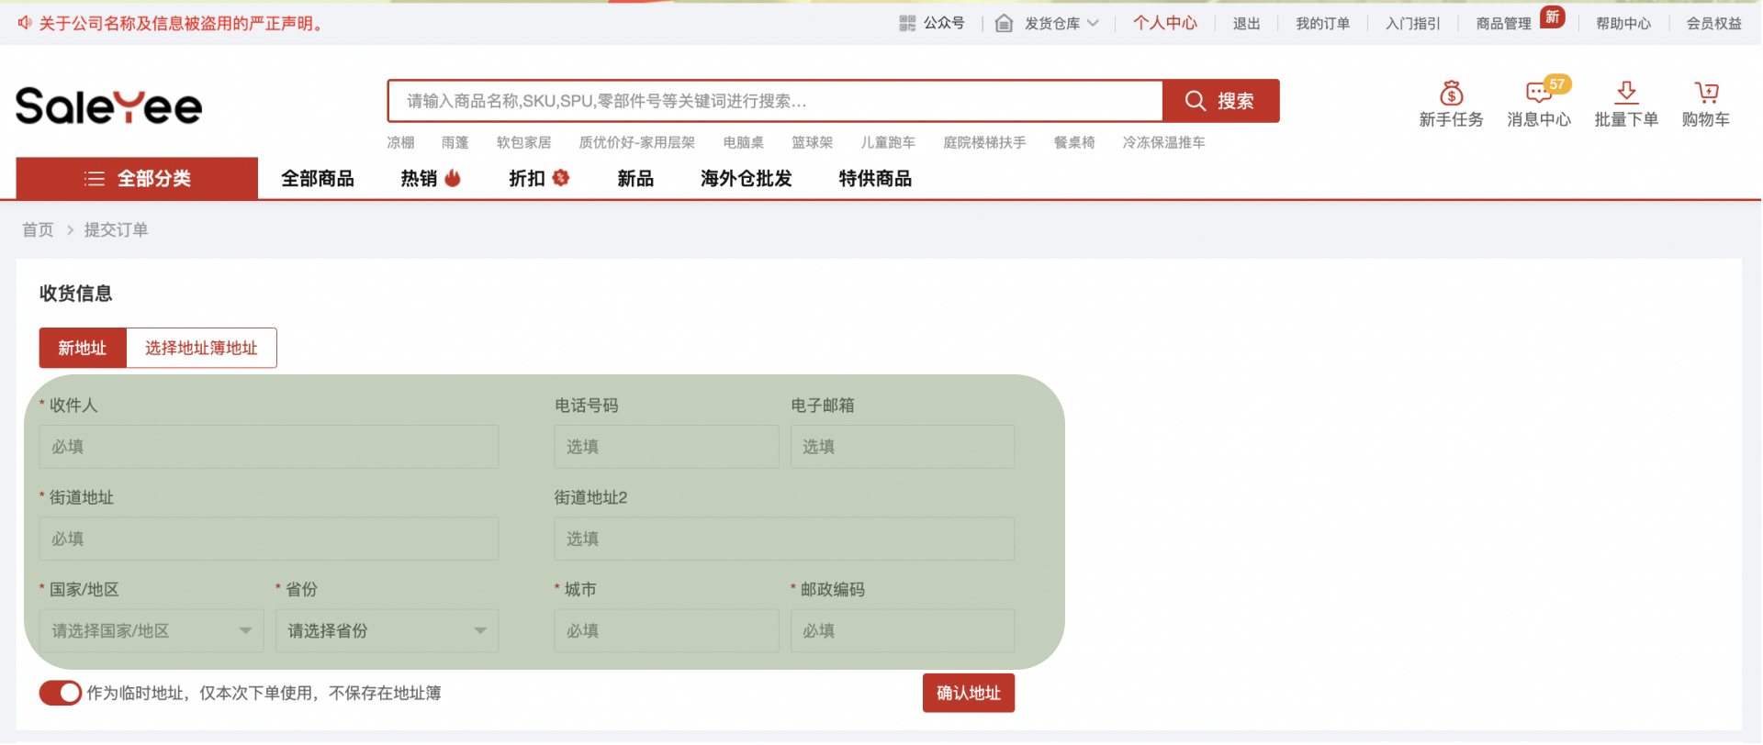Open the 海外仓批发 menu item
This screenshot has width=1763, height=745.
coord(746,179)
